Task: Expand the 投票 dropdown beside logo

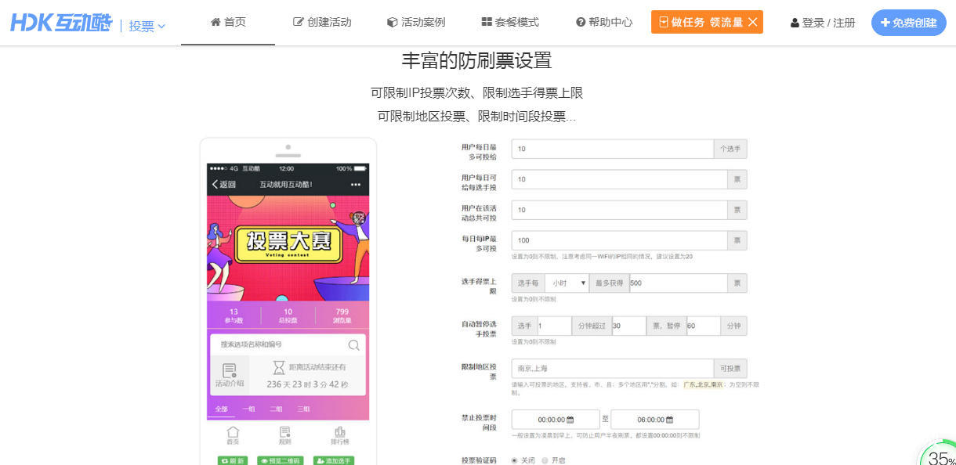Action: pyautogui.click(x=147, y=26)
